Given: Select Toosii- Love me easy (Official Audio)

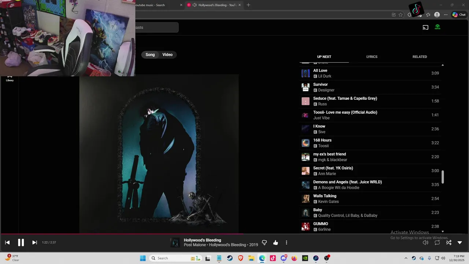Looking at the screenshot, I should point(370,115).
